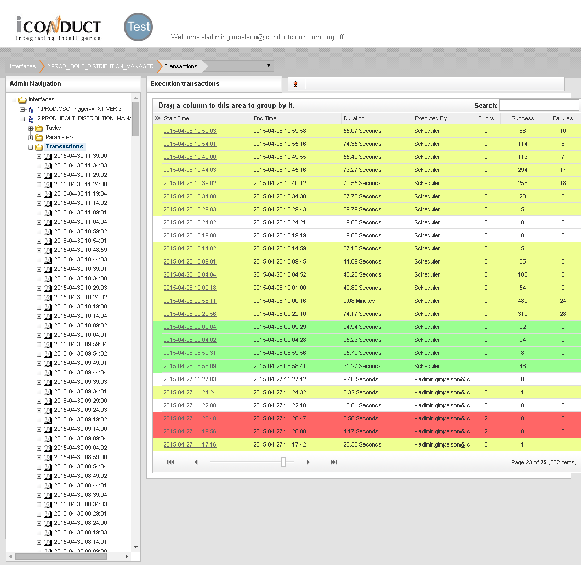
Task: Open transaction started 2015-04-28 10:59:03
Action: [x=189, y=131]
